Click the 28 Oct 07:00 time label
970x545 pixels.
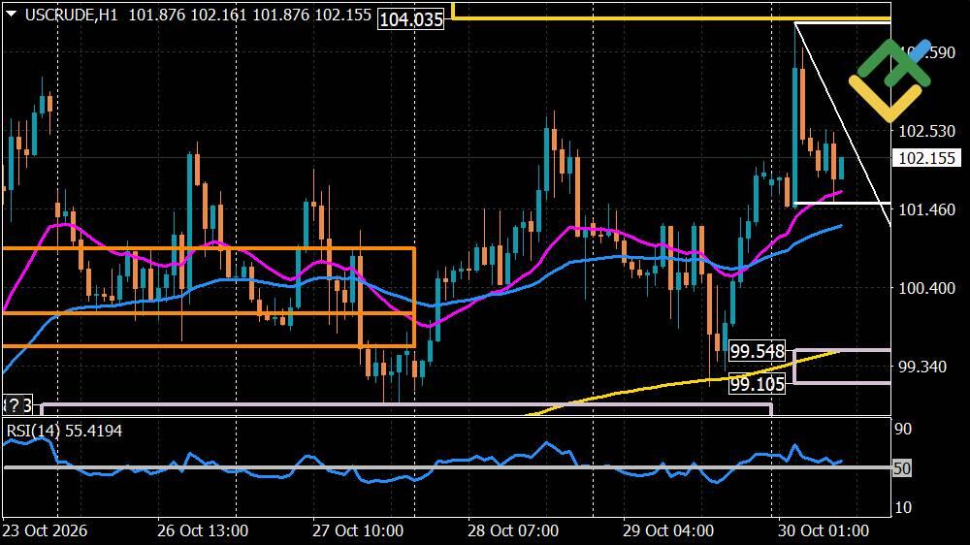pyautogui.click(x=513, y=530)
